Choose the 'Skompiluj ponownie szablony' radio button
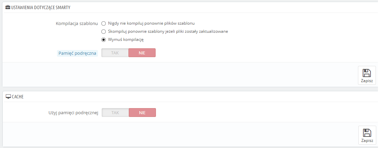 point(104,32)
